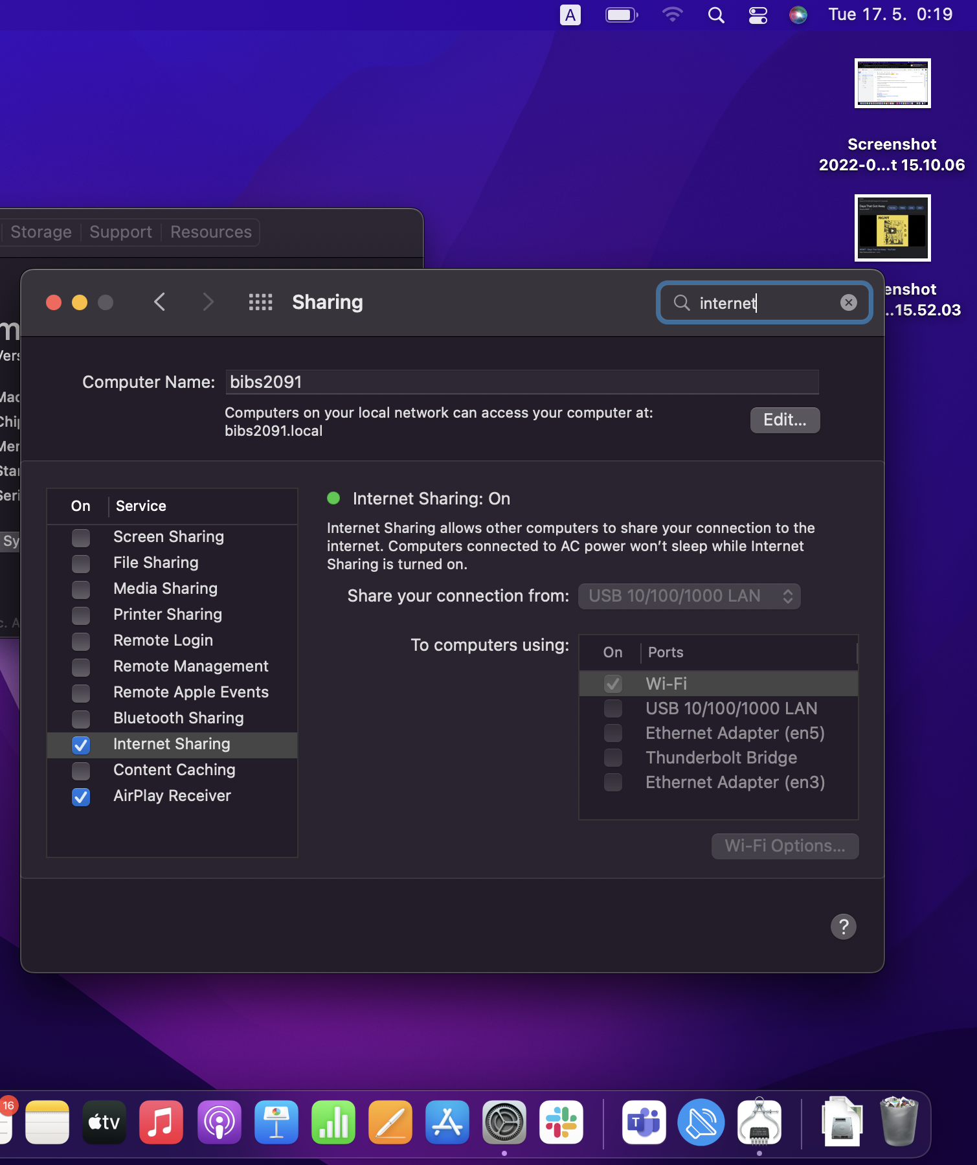Screen dimensions: 977x1165
Task: Check the Ethernet Adapter (en3) port box
Action: 613,782
